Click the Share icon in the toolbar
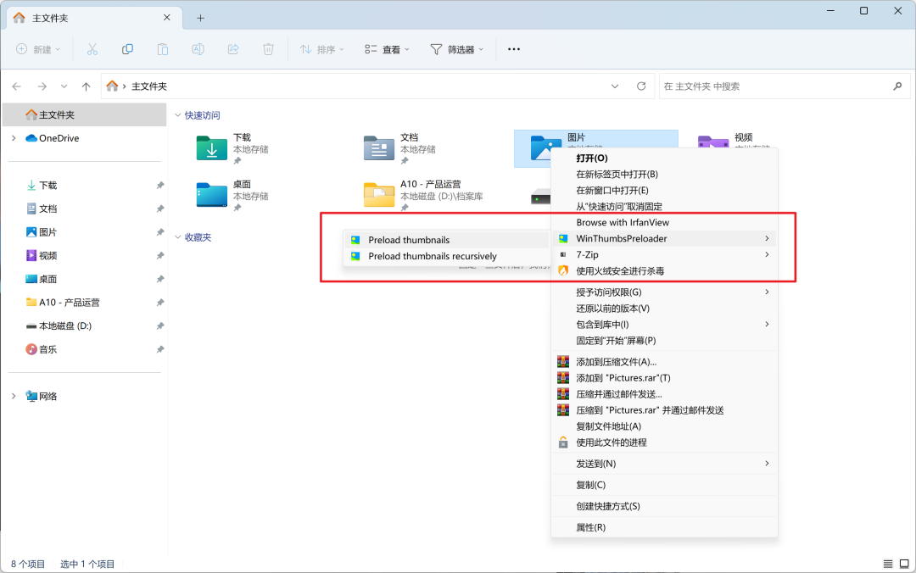The height and width of the screenshot is (573, 916). [x=233, y=49]
